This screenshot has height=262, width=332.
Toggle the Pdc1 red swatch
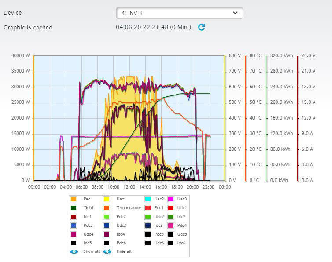(148, 208)
